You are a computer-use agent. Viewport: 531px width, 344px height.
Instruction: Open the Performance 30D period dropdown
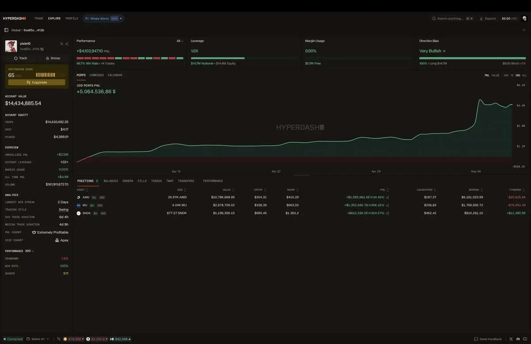29,251
